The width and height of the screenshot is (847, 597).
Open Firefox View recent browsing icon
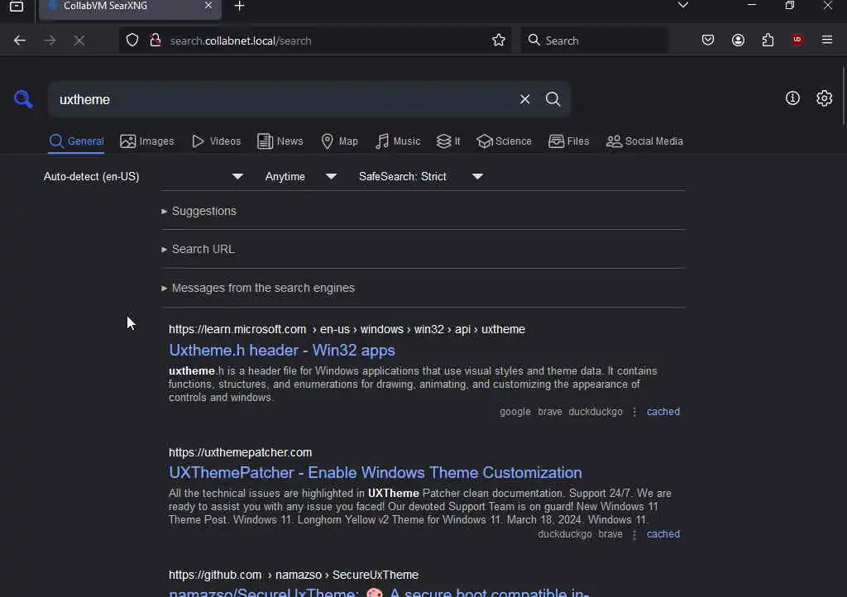pyautogui.click(x=17, y=7)
